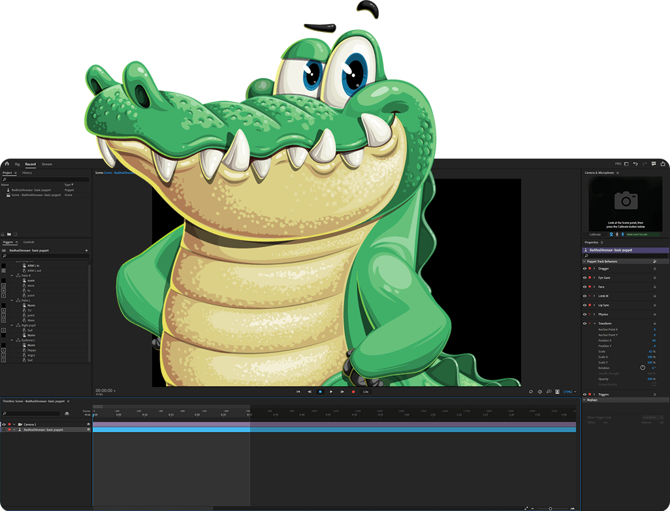
Task: Collapse the Transform behavior section
Action: (x=594, y=323)
